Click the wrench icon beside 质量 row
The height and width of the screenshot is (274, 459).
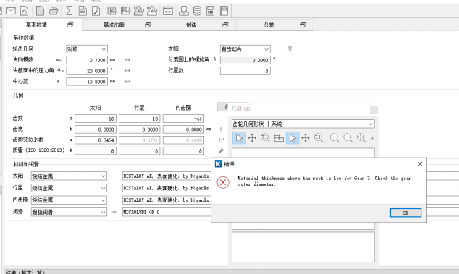point(221,150)
